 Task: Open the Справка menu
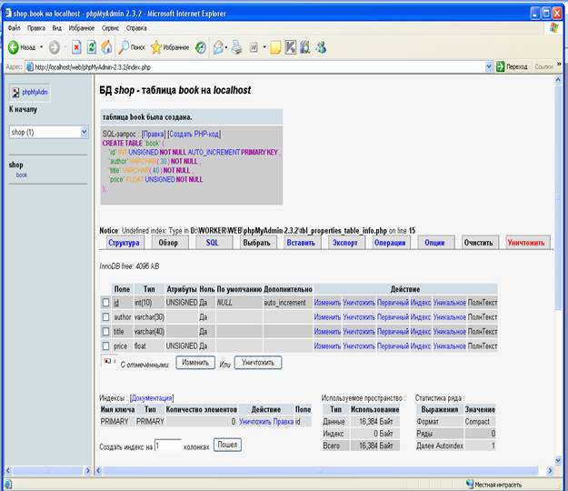coord(136,28)
